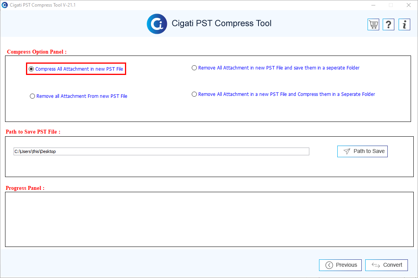The width and height of the screenshot is (418, 278).
Task: Start conversion with the Convert button
Action: coord(386,265)
